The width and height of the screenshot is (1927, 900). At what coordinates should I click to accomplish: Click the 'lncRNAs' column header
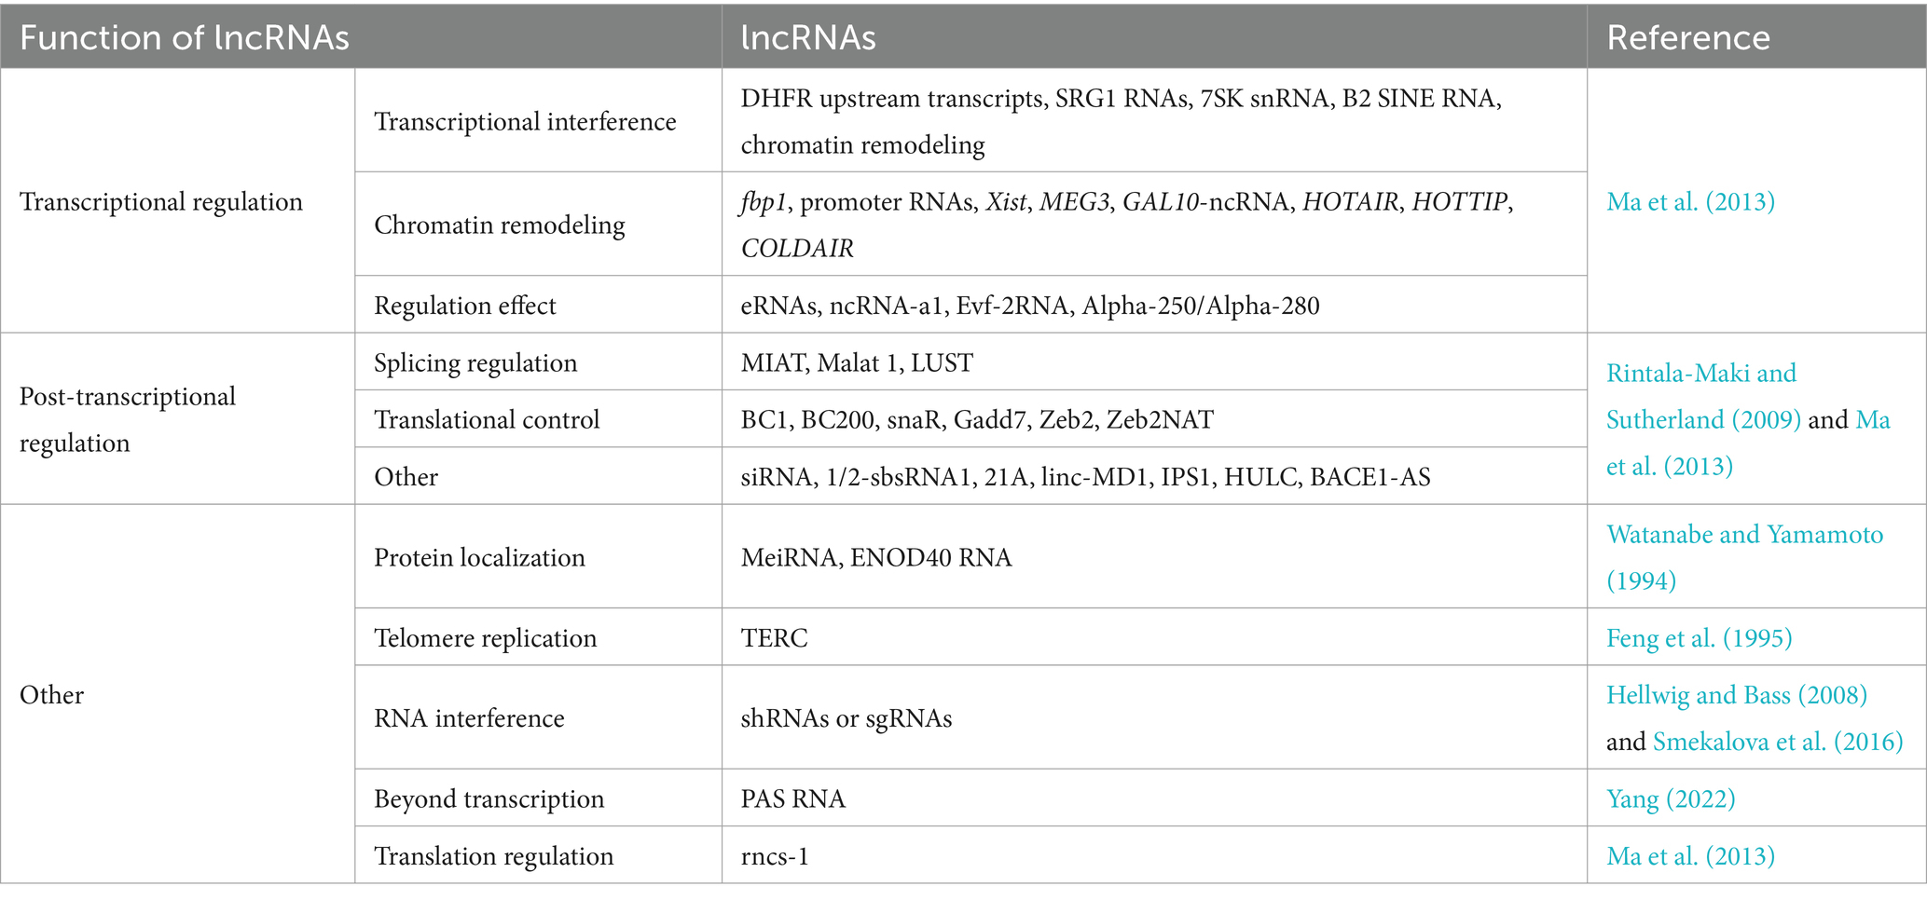coord(808,37)
